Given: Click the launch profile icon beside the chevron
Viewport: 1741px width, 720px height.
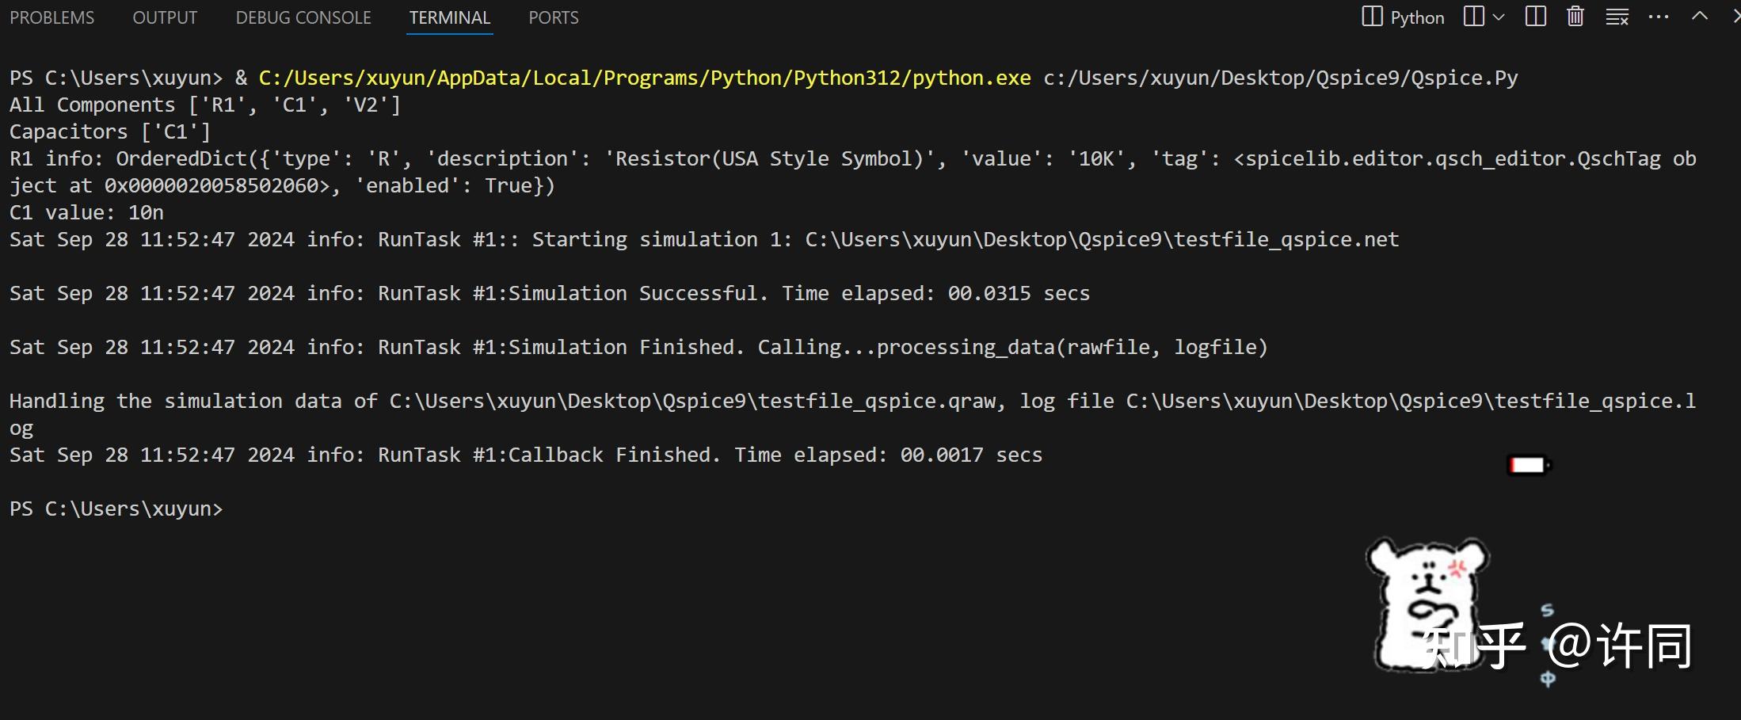Looking at the screenshot, I should pos(1473,17).
